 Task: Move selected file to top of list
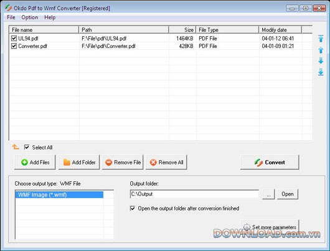click(x=321, y=39)
